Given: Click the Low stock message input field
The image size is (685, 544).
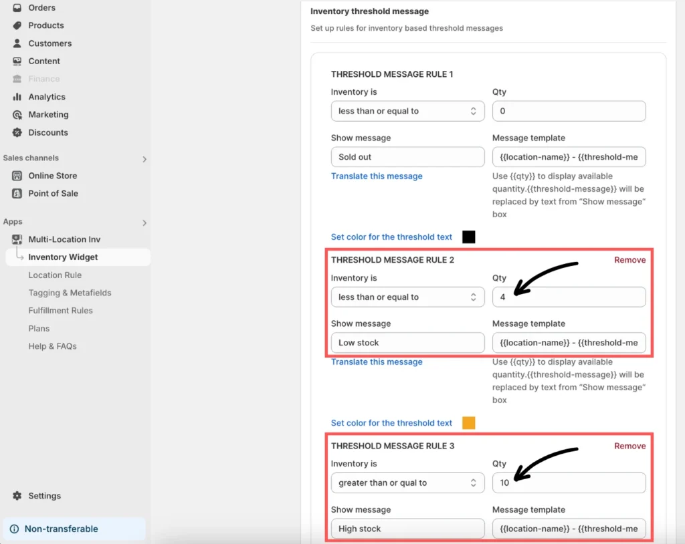Looking at the screenshot, I should [407, 343].
